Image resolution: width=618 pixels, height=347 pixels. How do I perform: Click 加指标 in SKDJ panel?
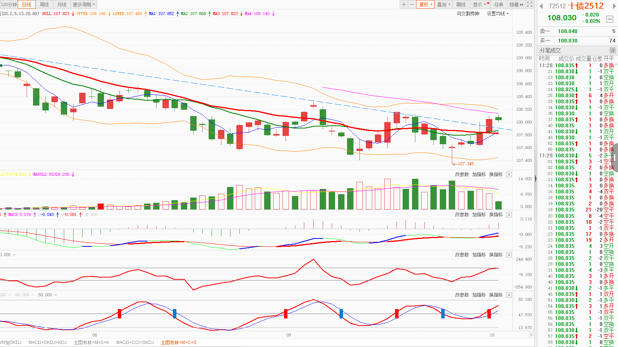point(479,295)
